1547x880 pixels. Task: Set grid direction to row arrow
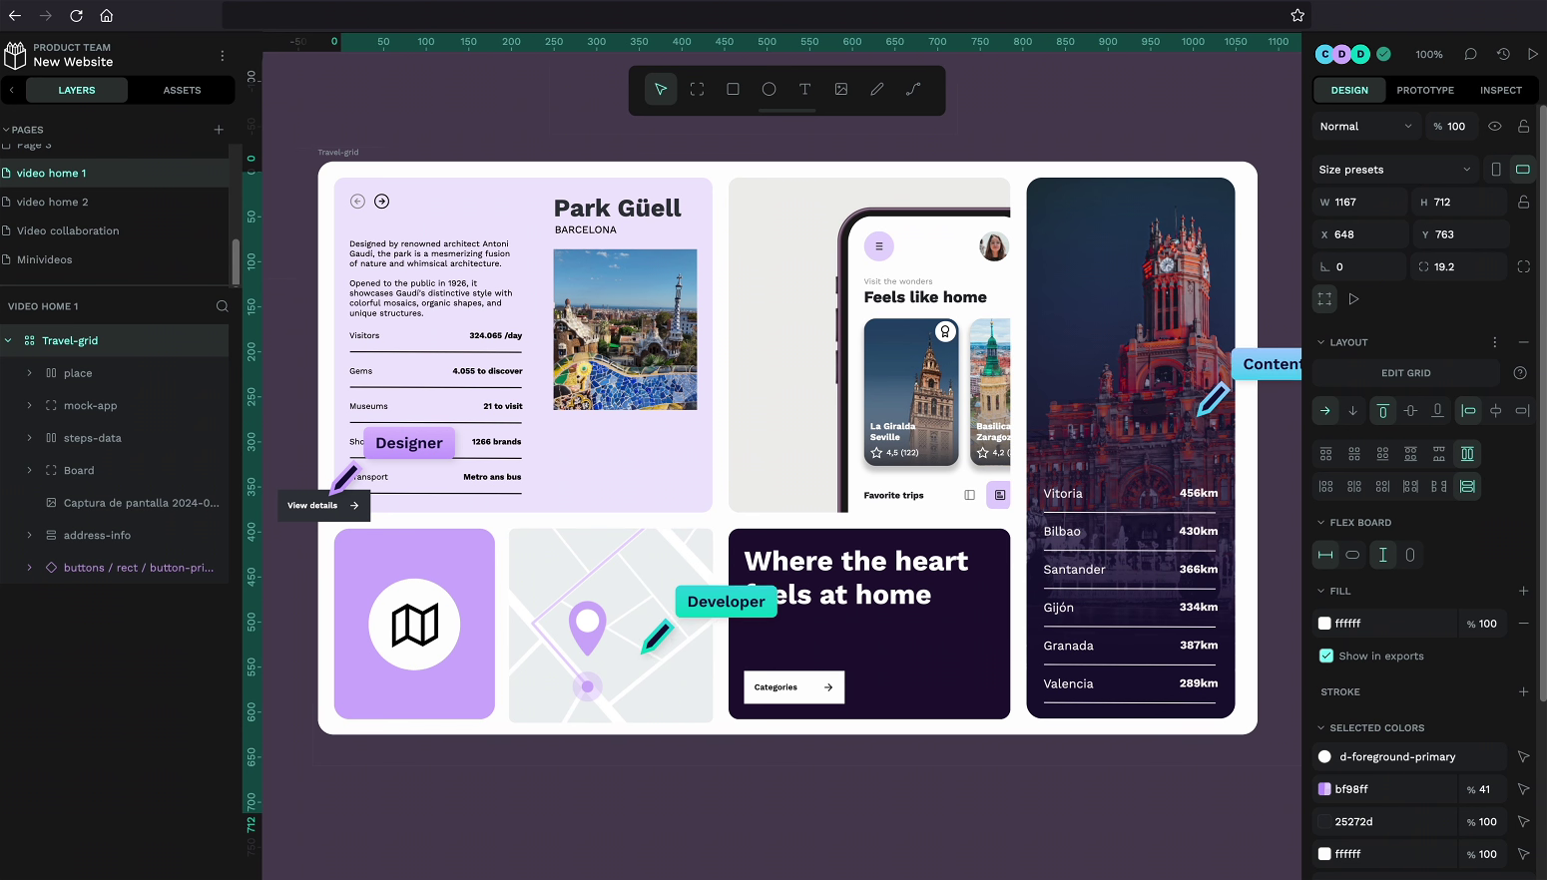pos(1325,410)
